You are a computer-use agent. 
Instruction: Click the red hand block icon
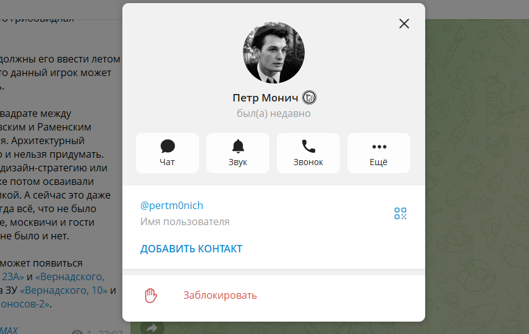[150, 296]
